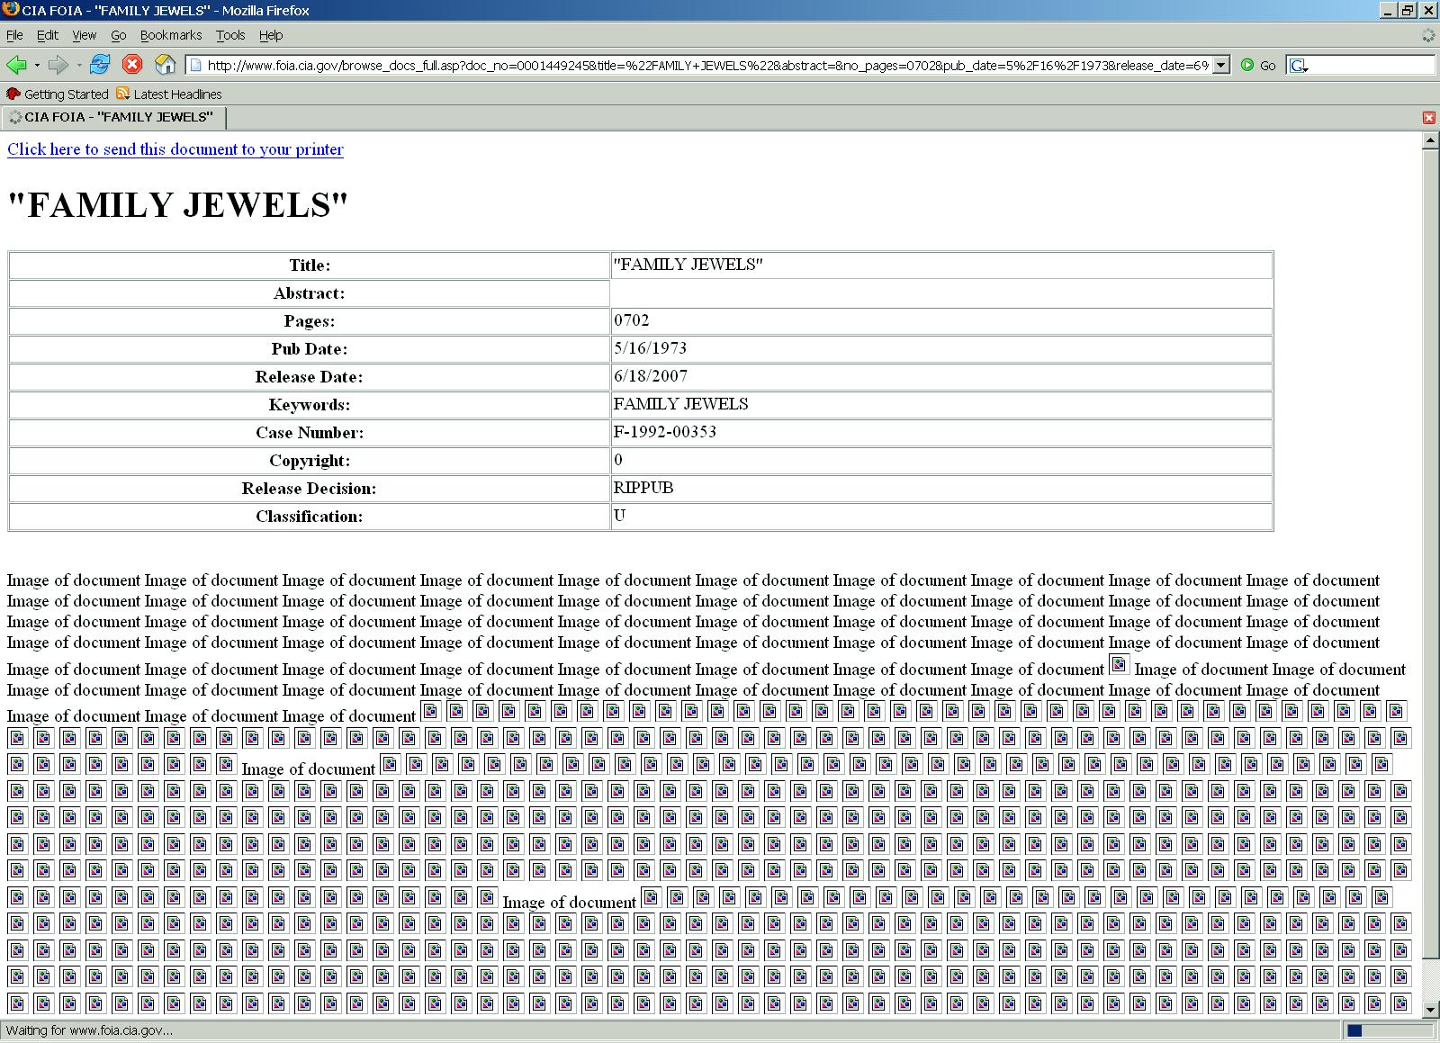Click the green Back arrow button
1440x1043 pixels.
pyautogui.click(x=16, y=65)
